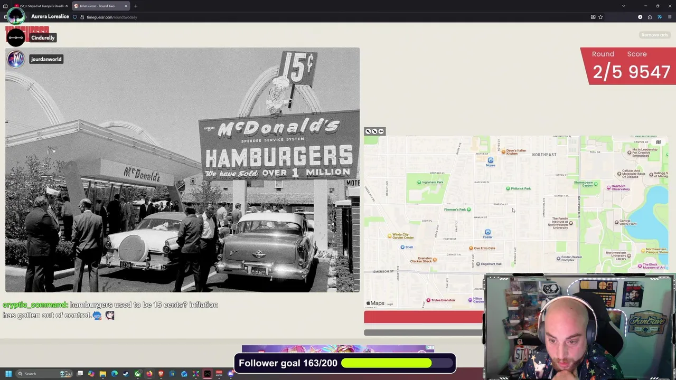Click the jourdanworld profile avatar

click(15, 59)
